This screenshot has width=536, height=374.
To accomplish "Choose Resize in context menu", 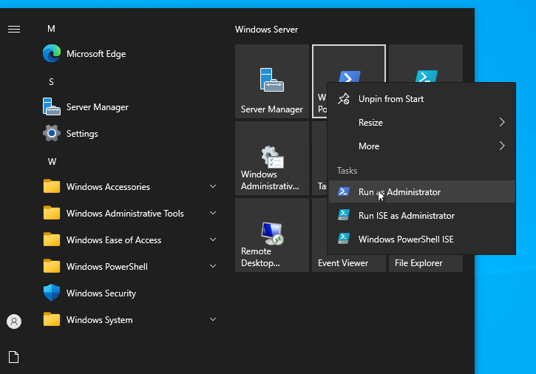I will [x=422, y=123].
